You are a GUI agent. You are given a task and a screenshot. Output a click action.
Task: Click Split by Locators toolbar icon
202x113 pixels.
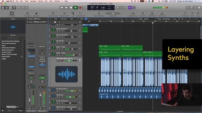(x=64, y=13)
